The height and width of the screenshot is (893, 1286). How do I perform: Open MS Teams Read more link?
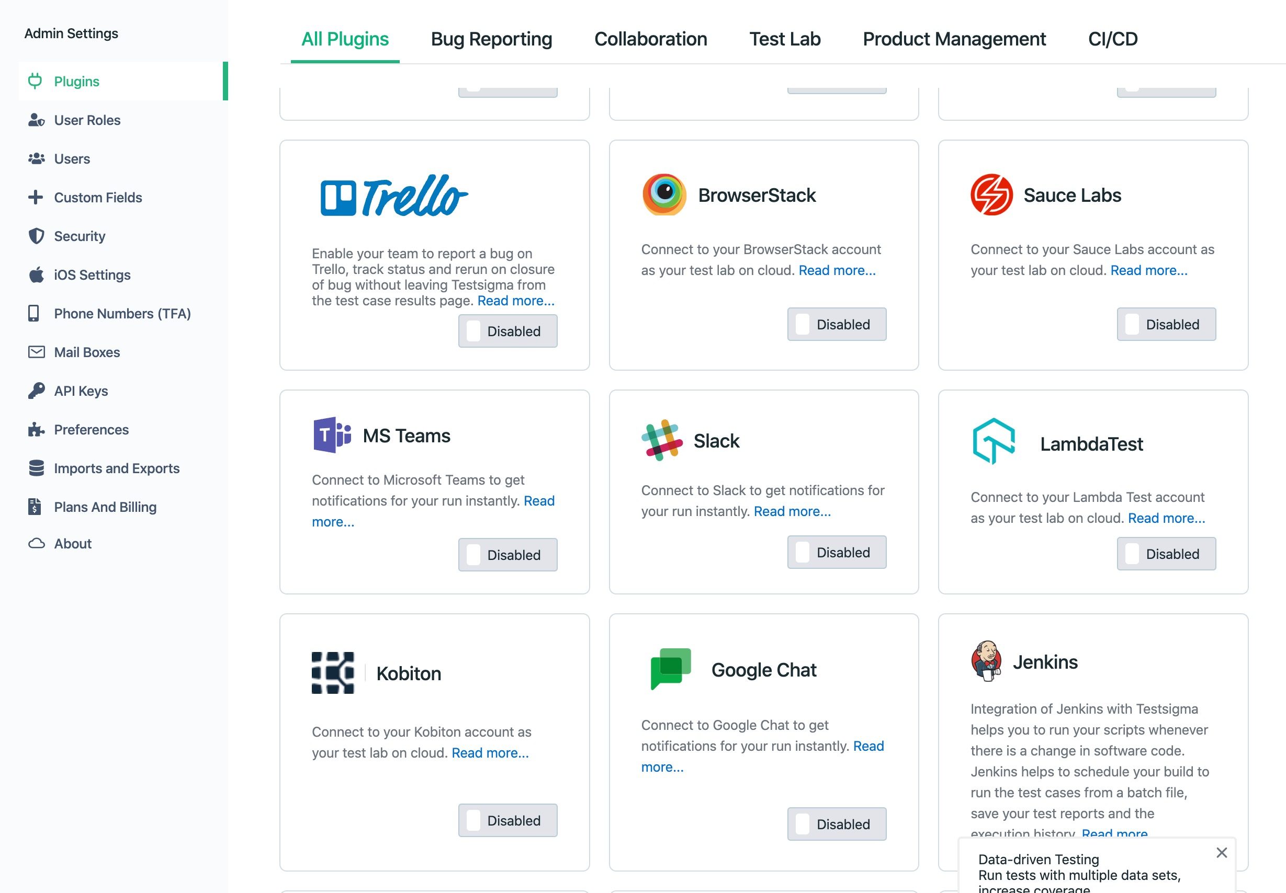tap(538, 501)
